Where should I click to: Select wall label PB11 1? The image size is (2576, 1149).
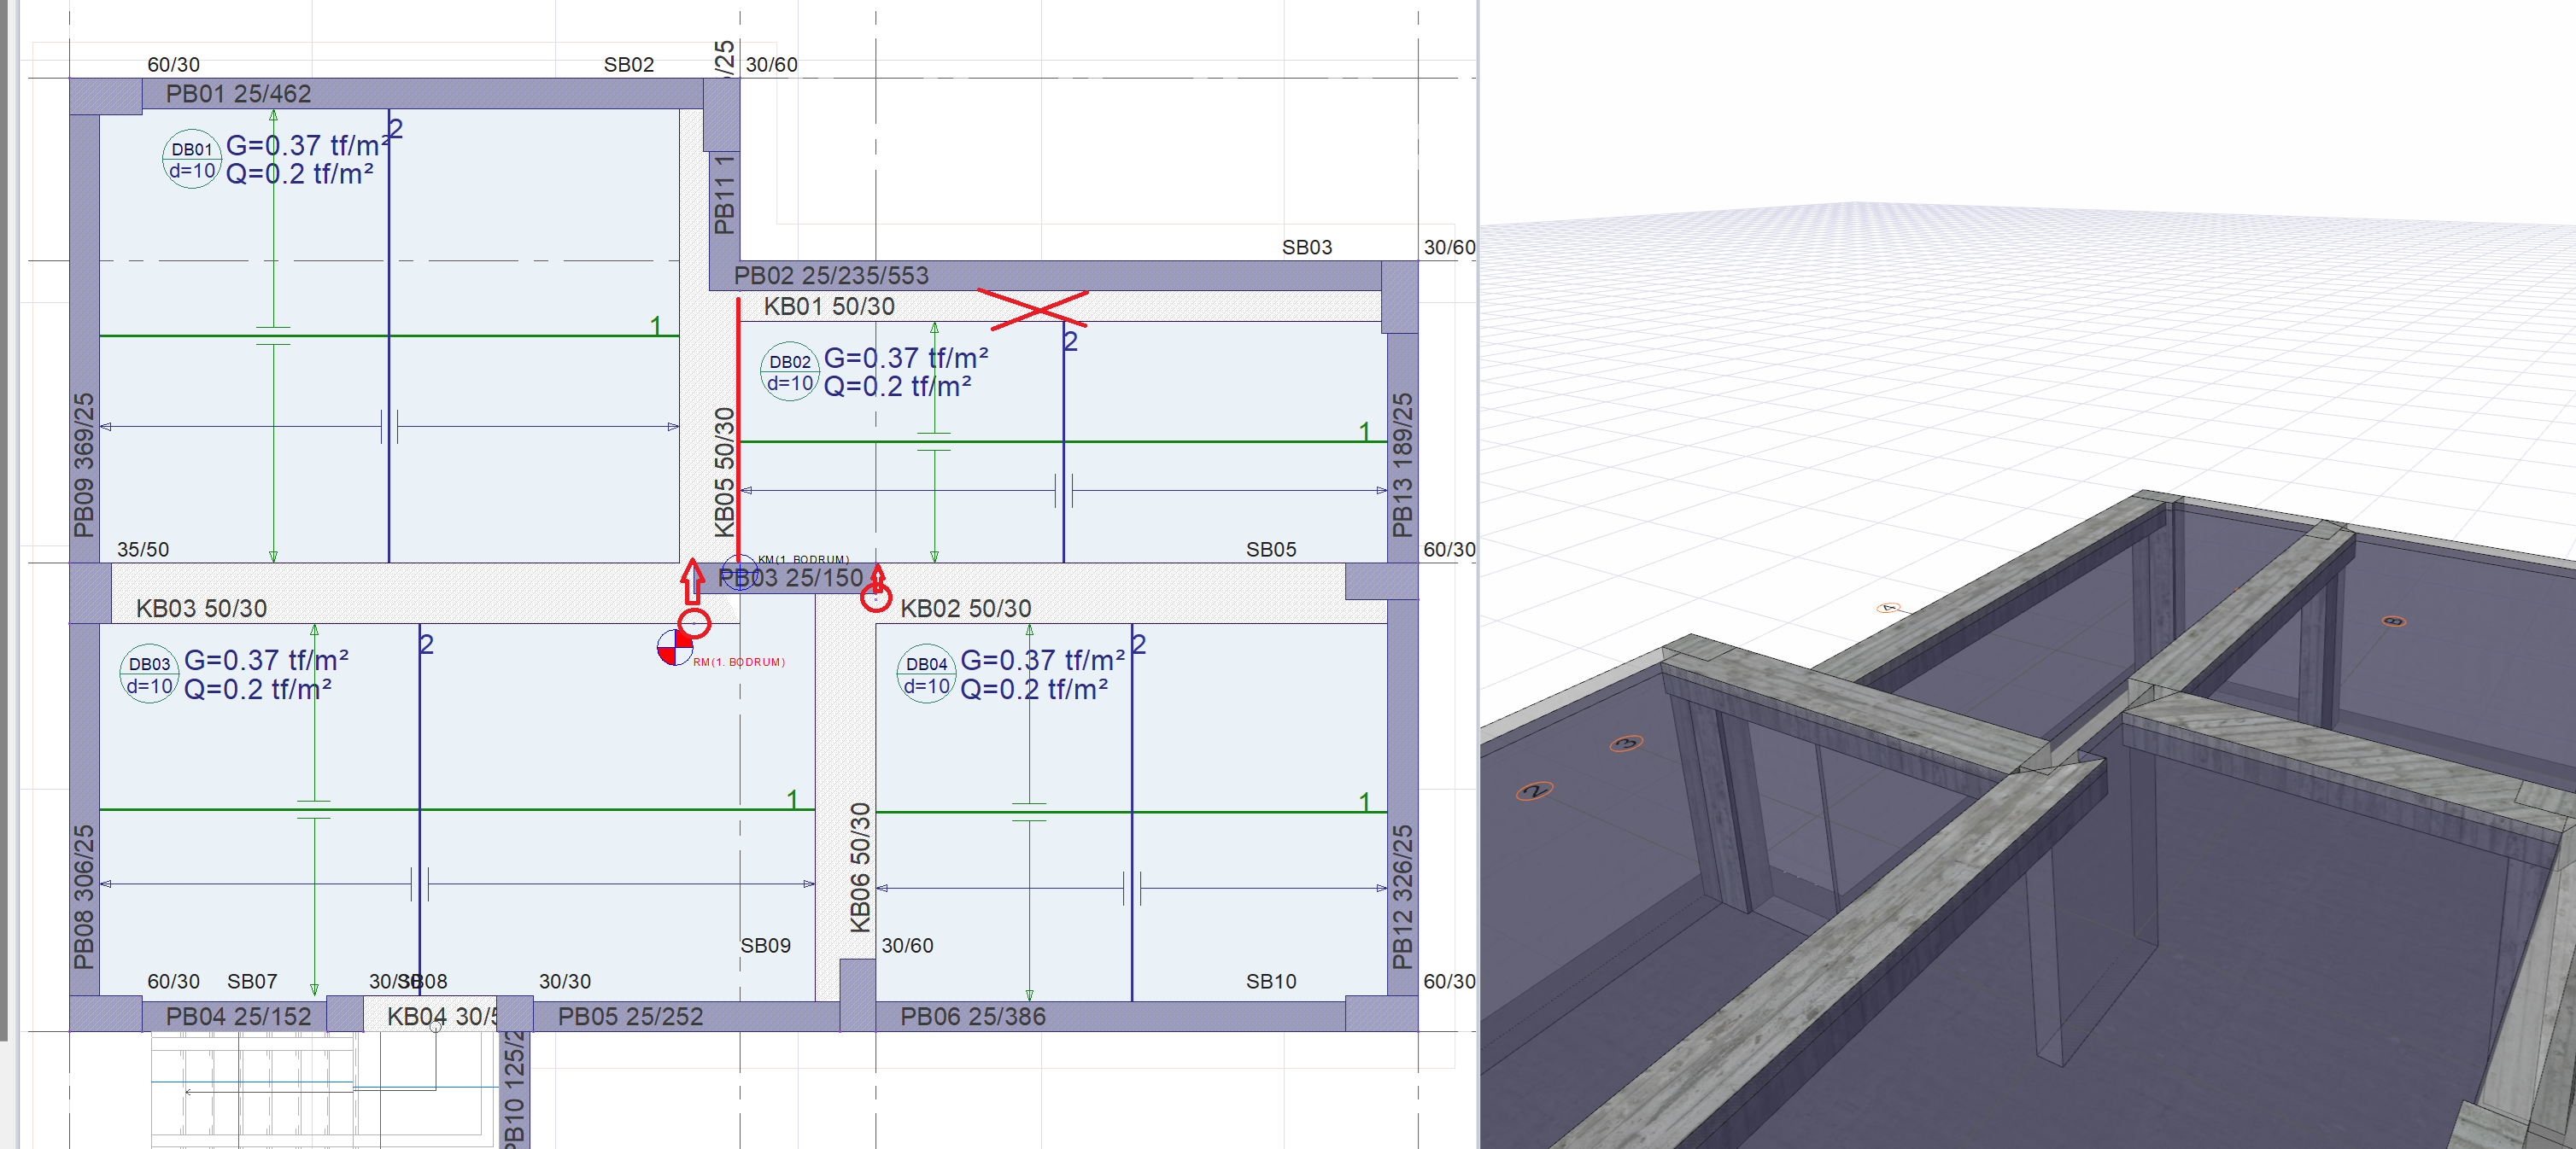[725, 195]
